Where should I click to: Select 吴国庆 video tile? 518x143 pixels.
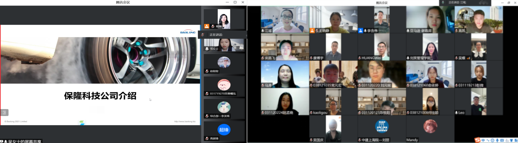333,129
